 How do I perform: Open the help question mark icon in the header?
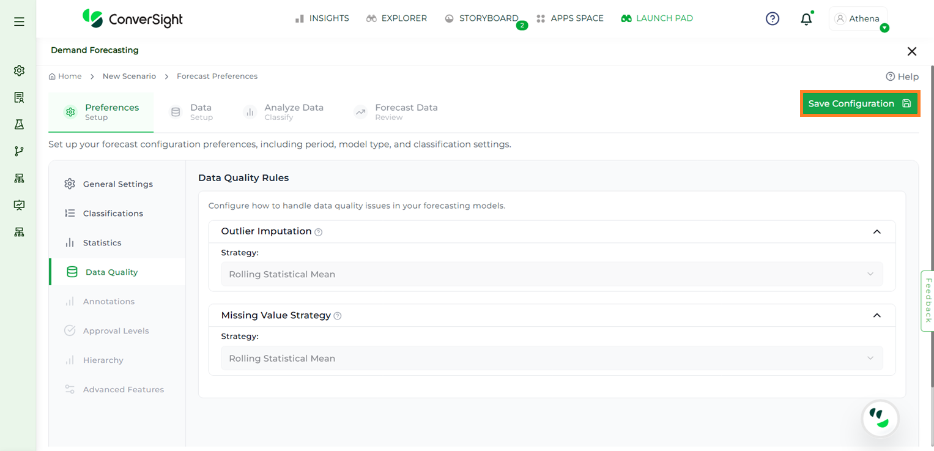point(773,19)
